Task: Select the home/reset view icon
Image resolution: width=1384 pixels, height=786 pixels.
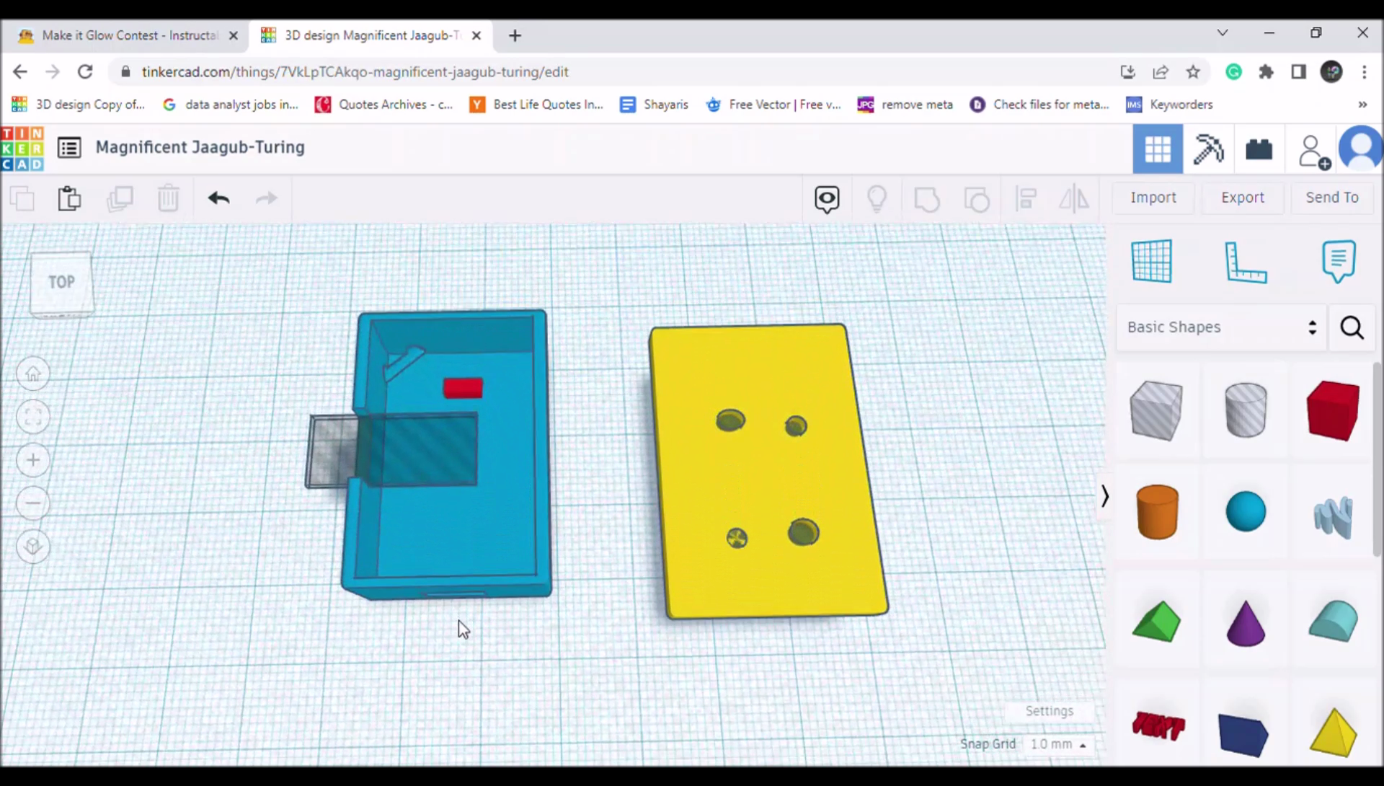Action: [x=33, y=373]
